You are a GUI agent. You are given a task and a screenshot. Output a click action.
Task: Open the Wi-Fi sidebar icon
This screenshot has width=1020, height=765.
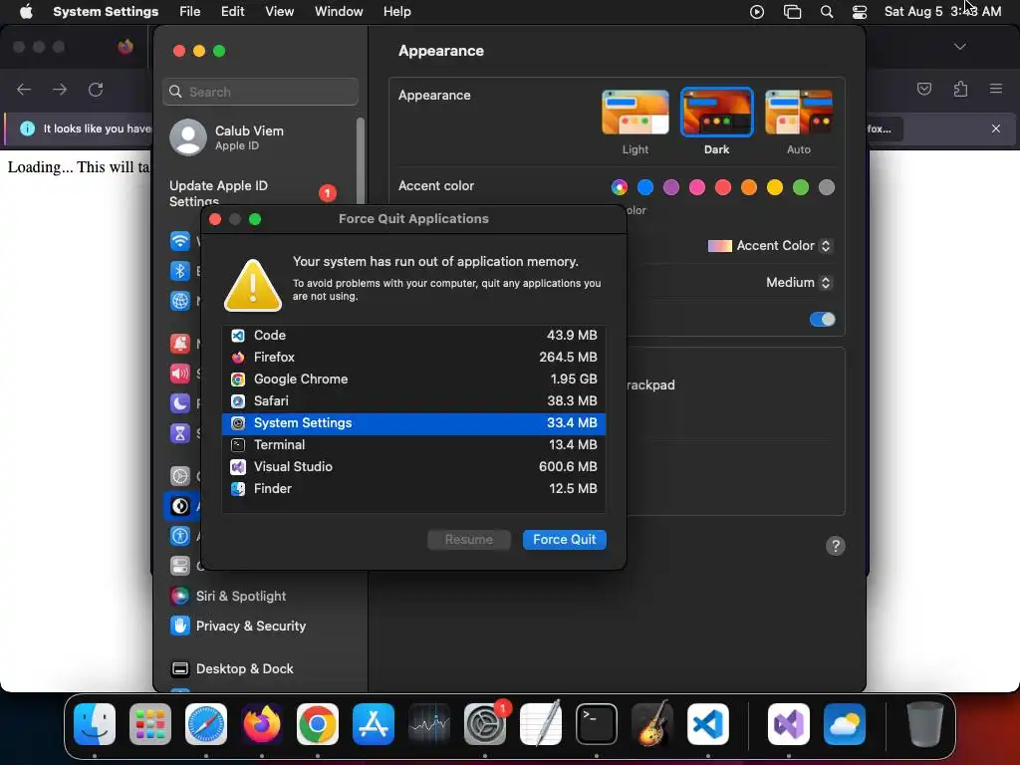(180, 241)
